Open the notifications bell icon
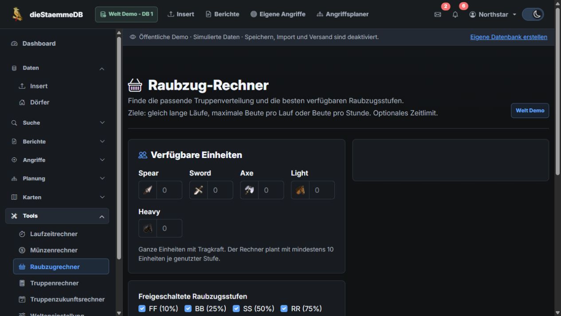The image size is (561, 316). [455, 14]
